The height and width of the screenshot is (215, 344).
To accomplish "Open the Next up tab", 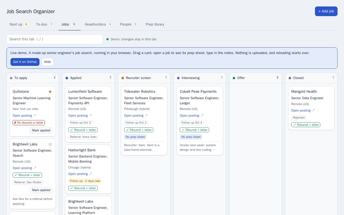I will tap(19, 24).
